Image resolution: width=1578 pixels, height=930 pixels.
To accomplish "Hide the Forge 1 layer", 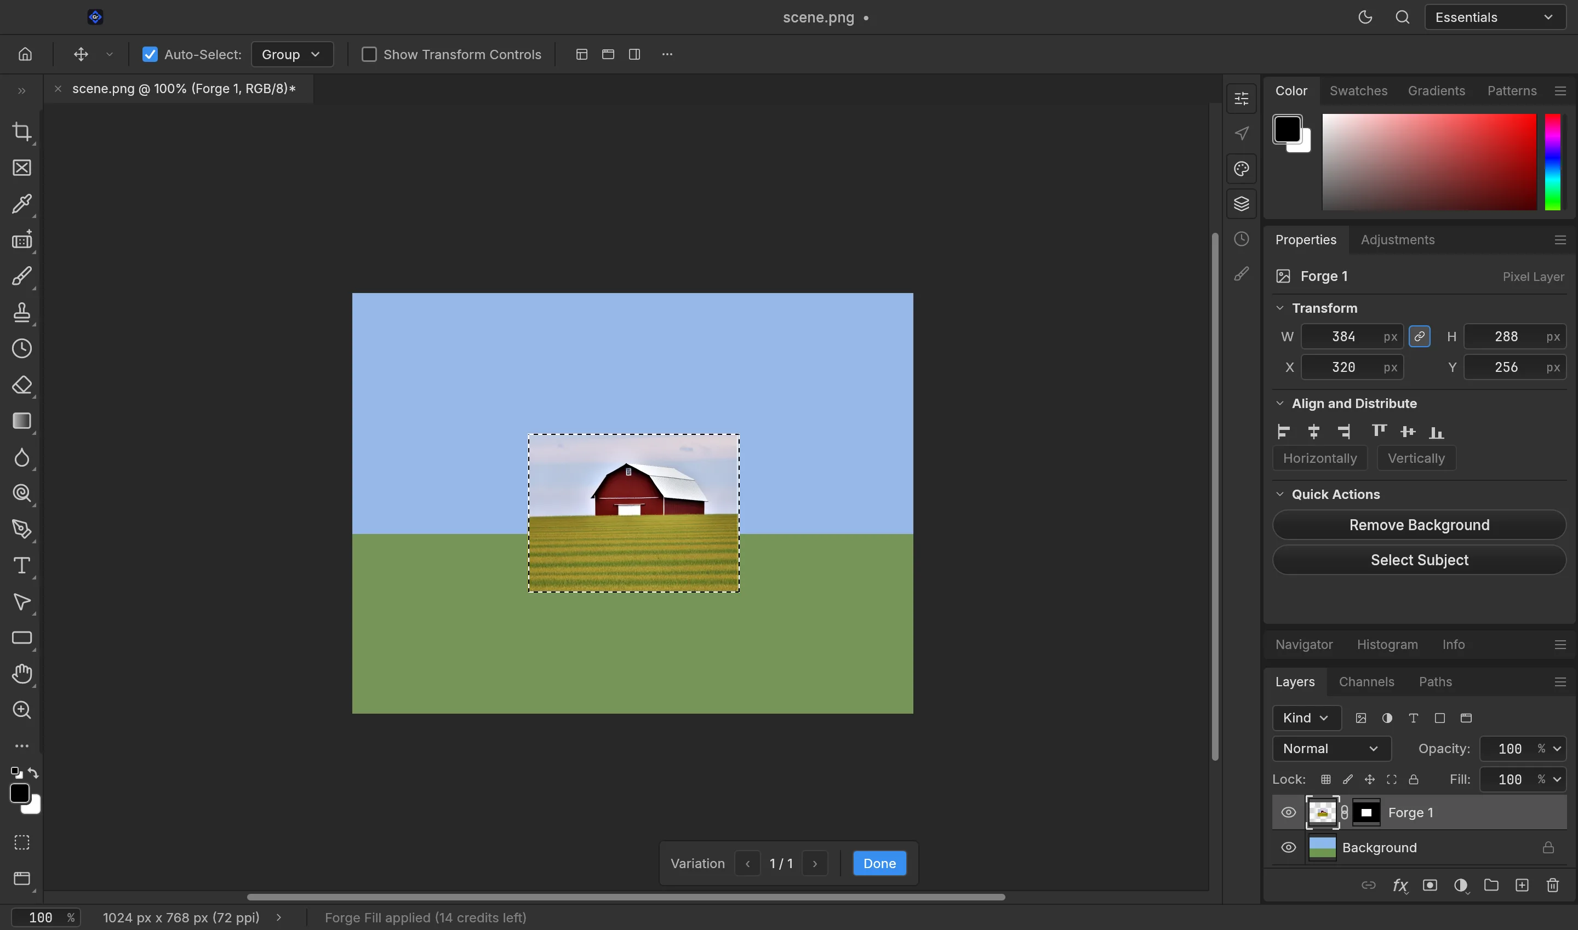I will 1288,812.
